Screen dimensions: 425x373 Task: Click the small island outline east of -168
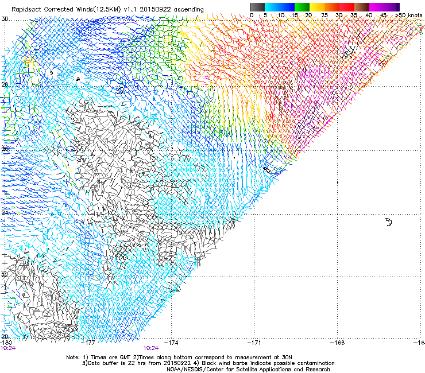point(389,222)
